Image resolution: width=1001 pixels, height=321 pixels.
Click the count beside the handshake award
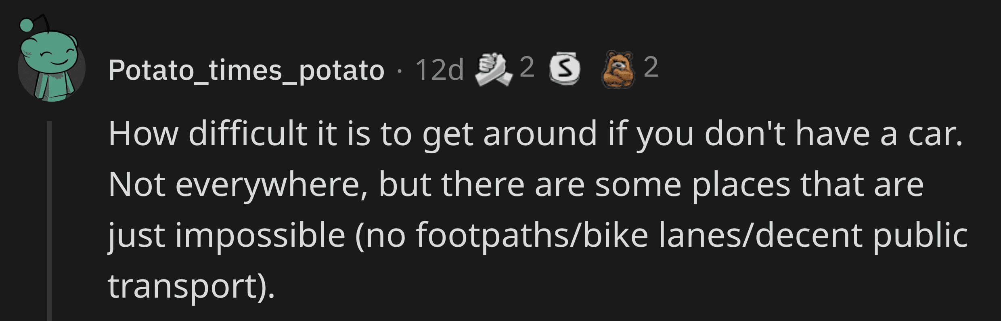click(x=527, y=67)
